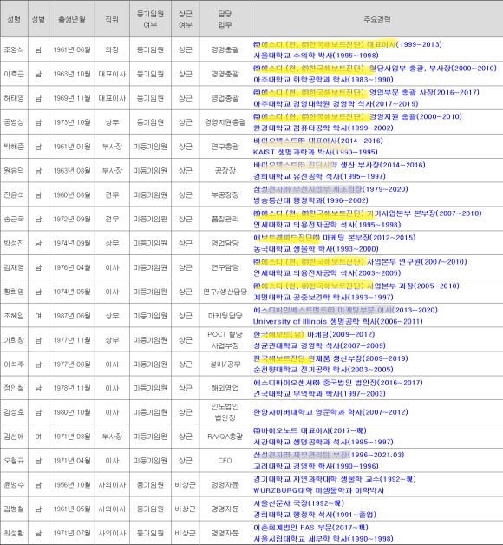
Task: Click 삼성전자 무선사업부 제조팀장 link
Action: (330, 189)
